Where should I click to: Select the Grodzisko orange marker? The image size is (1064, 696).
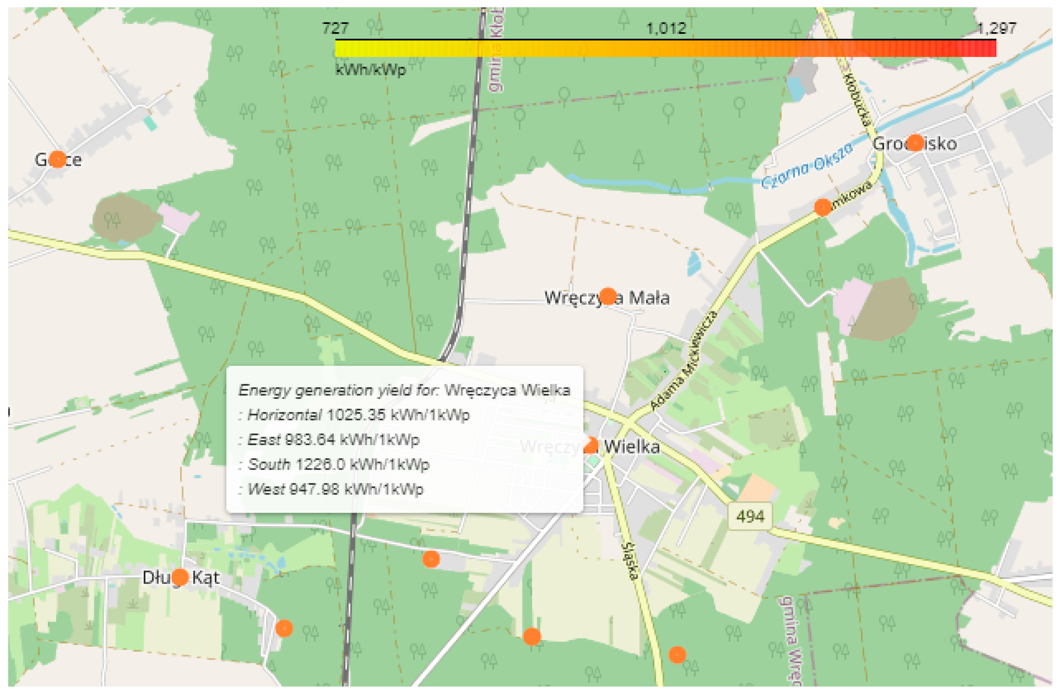[915, 143]
